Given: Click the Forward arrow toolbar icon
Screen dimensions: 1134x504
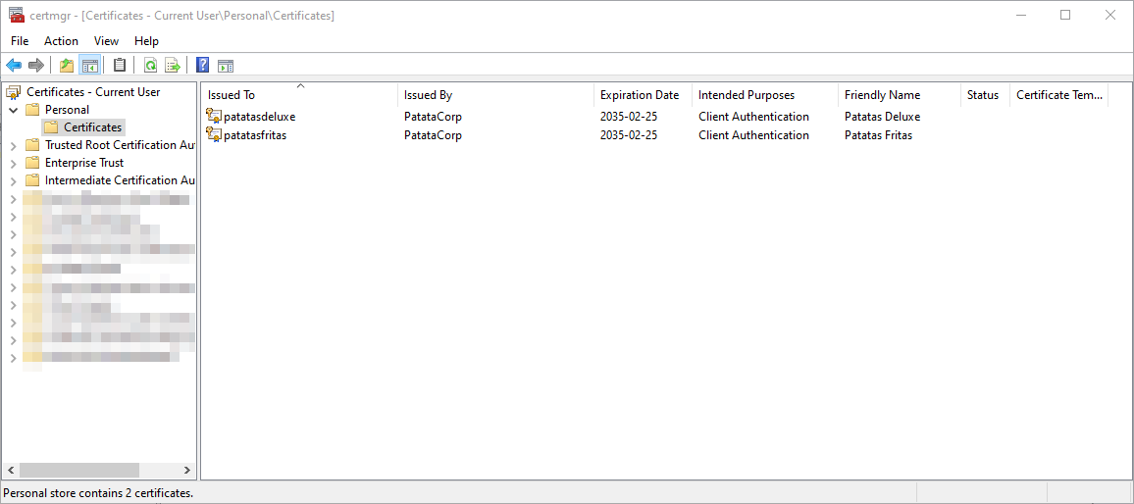Looking at the screenshot, I should [x=36, y=66].
